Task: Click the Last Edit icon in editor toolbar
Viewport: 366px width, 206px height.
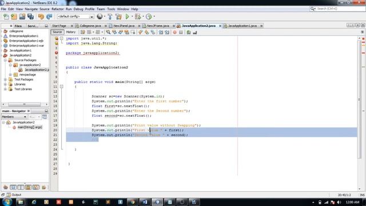Action: 82,32
